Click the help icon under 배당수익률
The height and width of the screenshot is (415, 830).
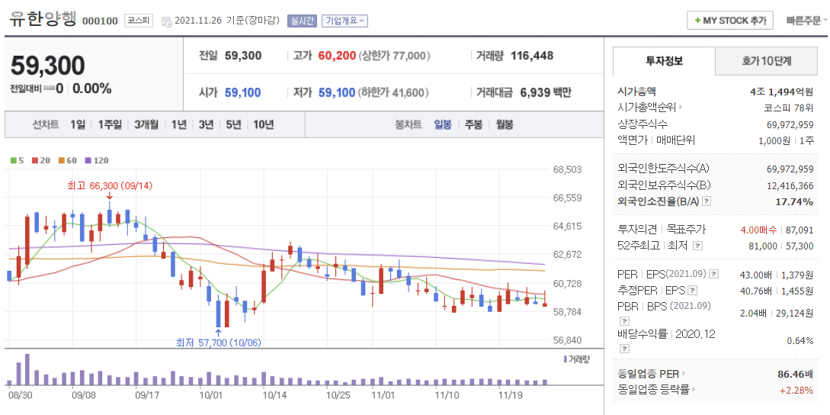click(x=625, y=349)
